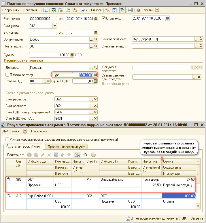Screen dimensions: 206x223
Task: Expand the Счет учета dropdown
Action: click(x=55, y=26)
